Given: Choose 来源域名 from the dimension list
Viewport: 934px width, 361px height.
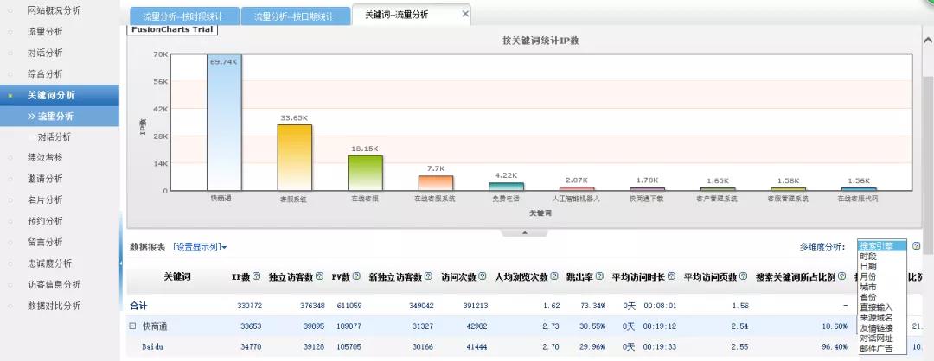Looking at the screenshot, I should tap(876, 318).
